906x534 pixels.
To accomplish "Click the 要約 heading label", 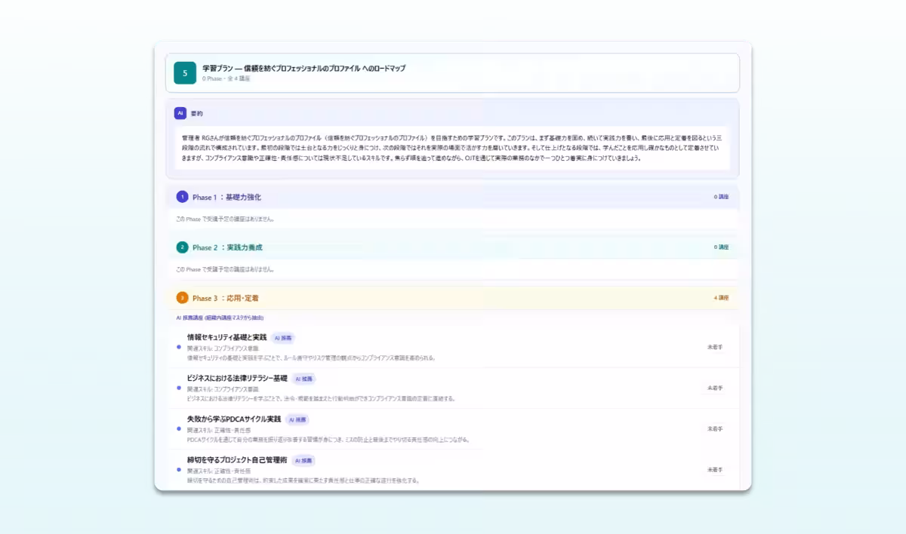I will tap(196, 113).
